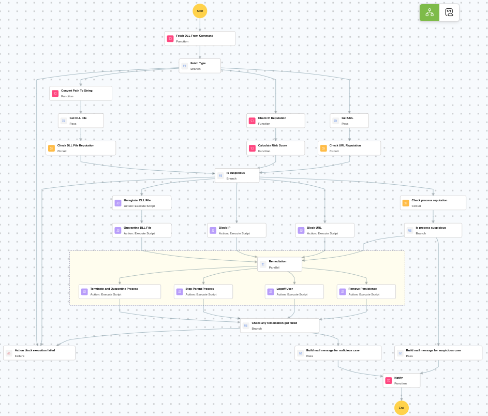488x416 pixels.
Task: Click the Check IP Reputation function icon
Action: (x=252, y=121)
